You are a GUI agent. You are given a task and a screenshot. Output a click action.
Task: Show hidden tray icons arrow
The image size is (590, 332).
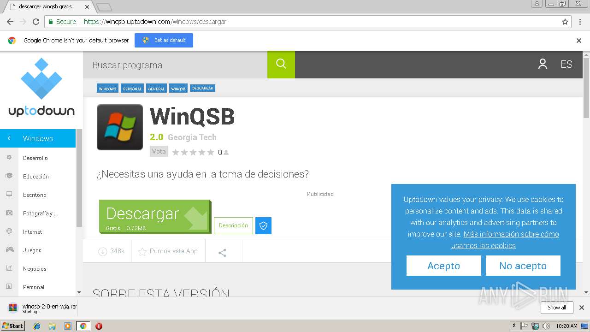(514, 326)
